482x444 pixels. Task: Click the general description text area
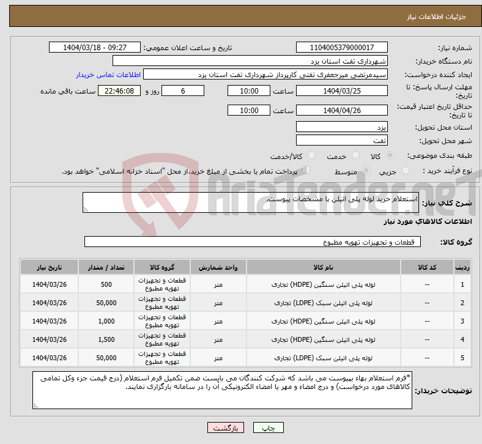coord(251,202)
